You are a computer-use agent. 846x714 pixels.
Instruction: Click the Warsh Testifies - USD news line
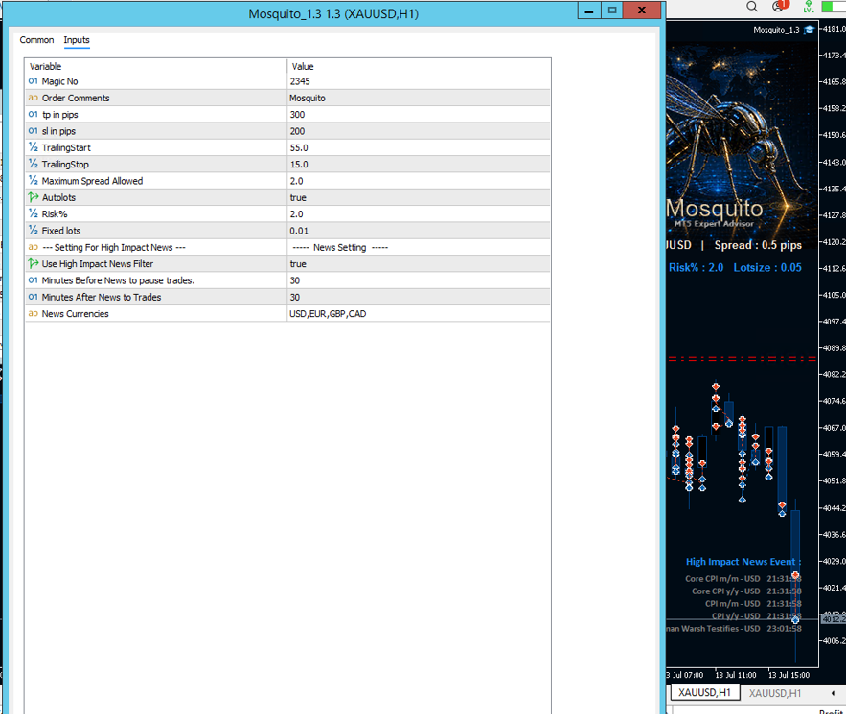(x=734, y=628)
